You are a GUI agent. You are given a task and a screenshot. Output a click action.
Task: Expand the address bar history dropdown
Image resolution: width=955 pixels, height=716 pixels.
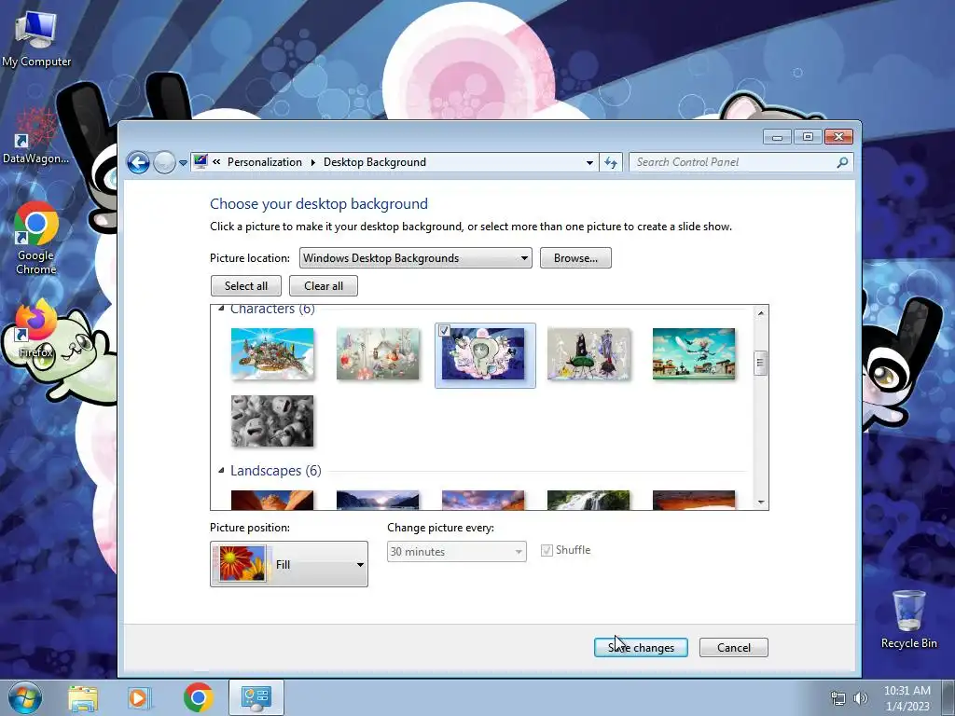pyautogui.click(x=589, y=162)
